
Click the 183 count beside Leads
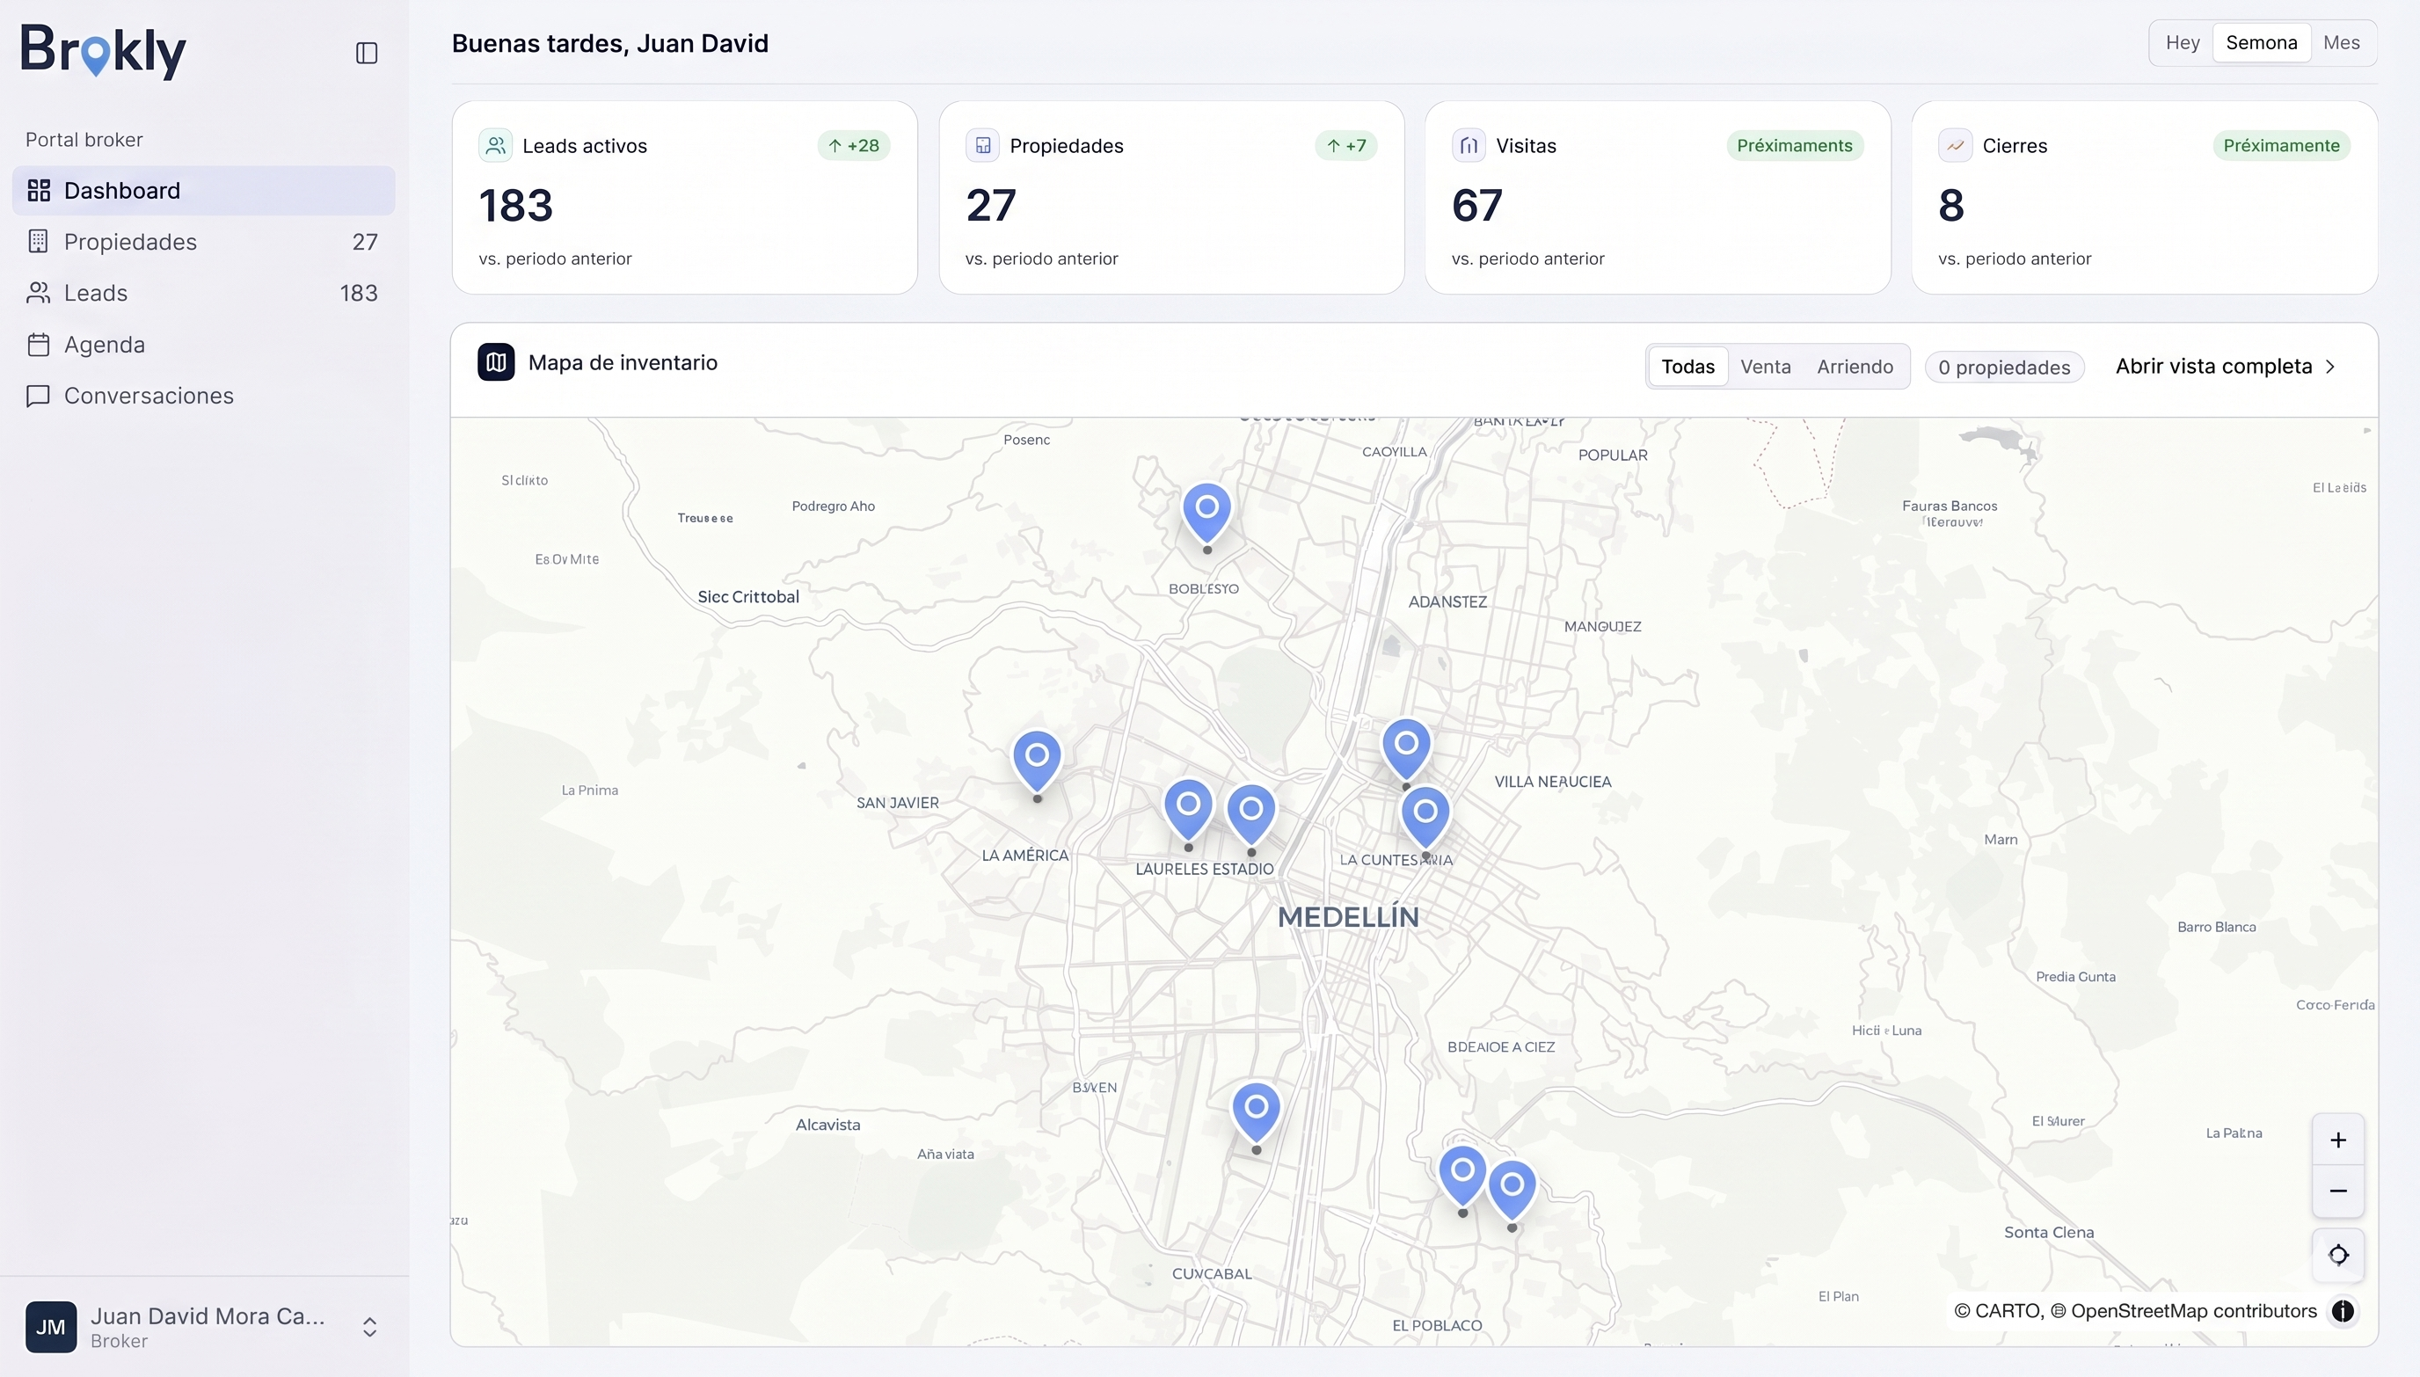pos(359,293)
